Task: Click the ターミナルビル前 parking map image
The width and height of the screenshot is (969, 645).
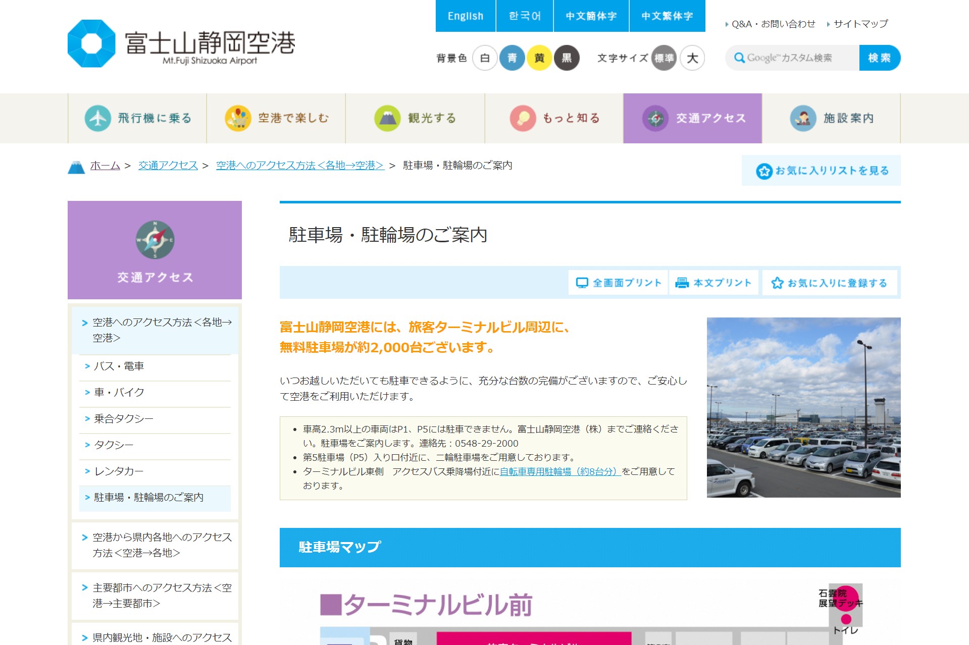Action: tap(590, 613)
